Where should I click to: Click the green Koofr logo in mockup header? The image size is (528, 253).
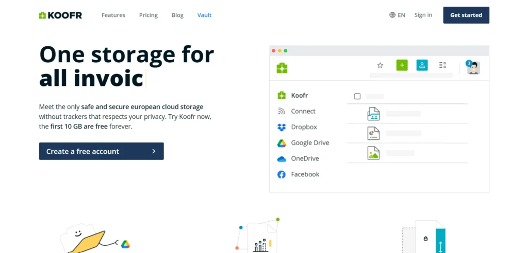[x=282, y=68]
